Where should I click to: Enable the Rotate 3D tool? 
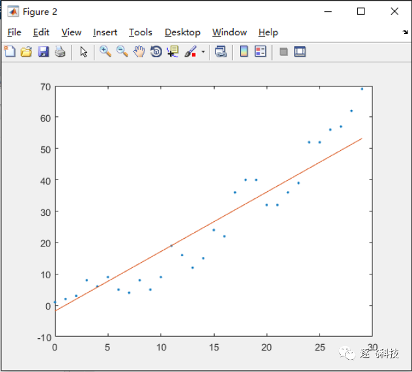tap(156, 51)
